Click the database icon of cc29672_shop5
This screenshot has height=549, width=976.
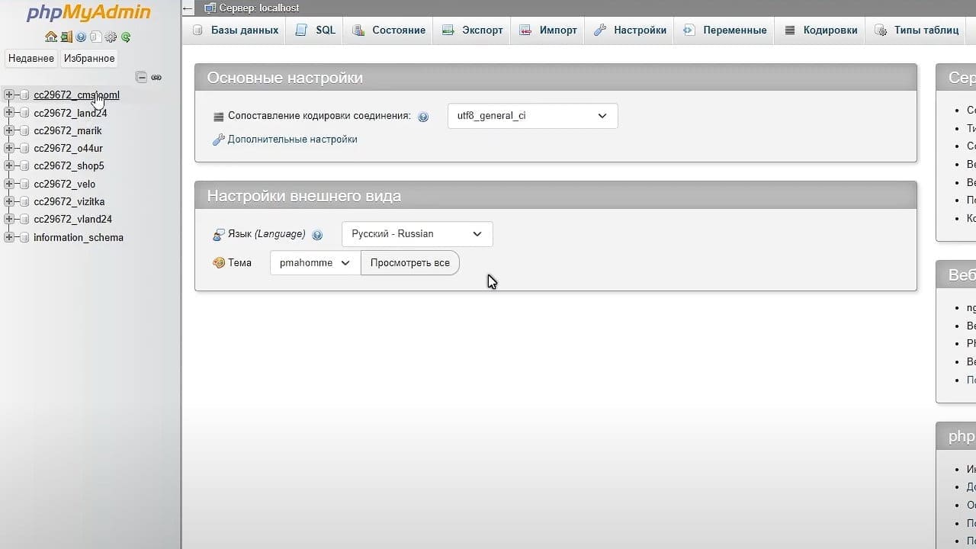24,166
